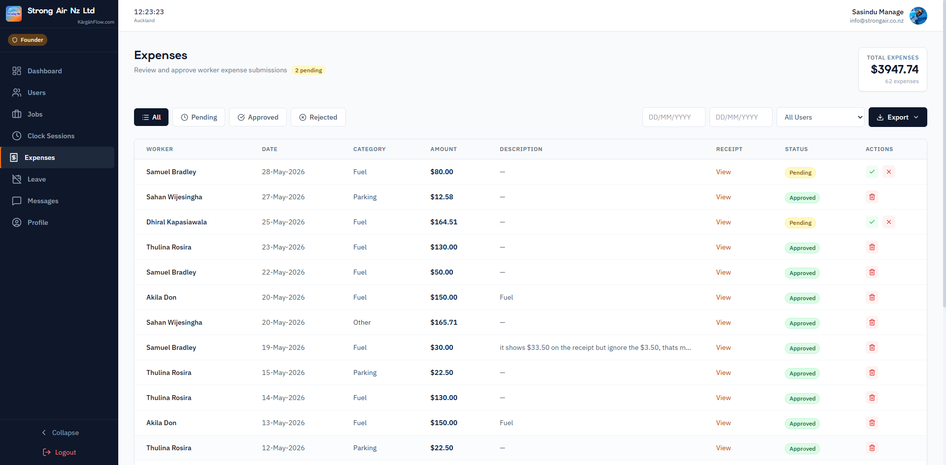Go to Clock Sessions menu item

[x=57, y=136]
